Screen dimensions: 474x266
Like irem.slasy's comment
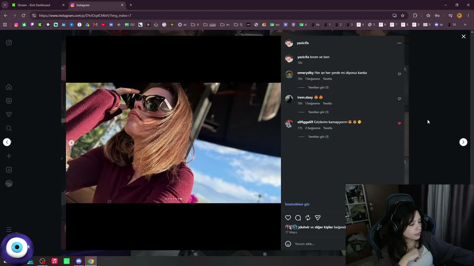pos(399,99)
